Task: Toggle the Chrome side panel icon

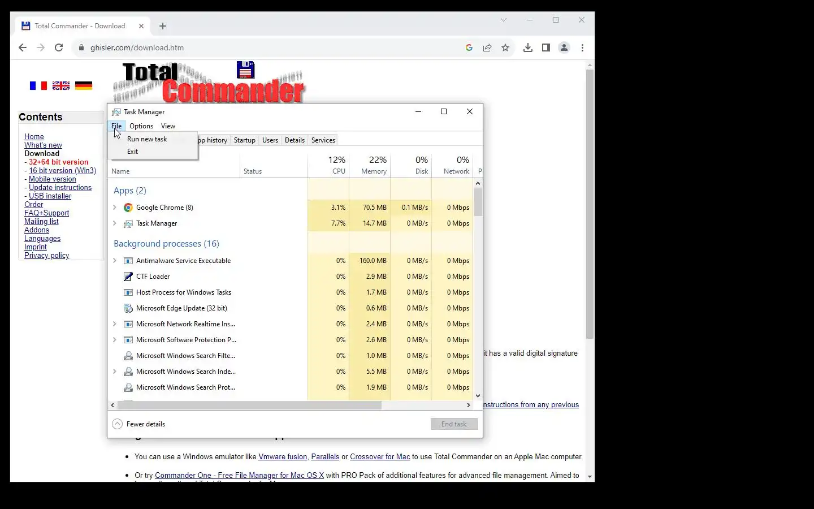Action: tap(546, 48)
